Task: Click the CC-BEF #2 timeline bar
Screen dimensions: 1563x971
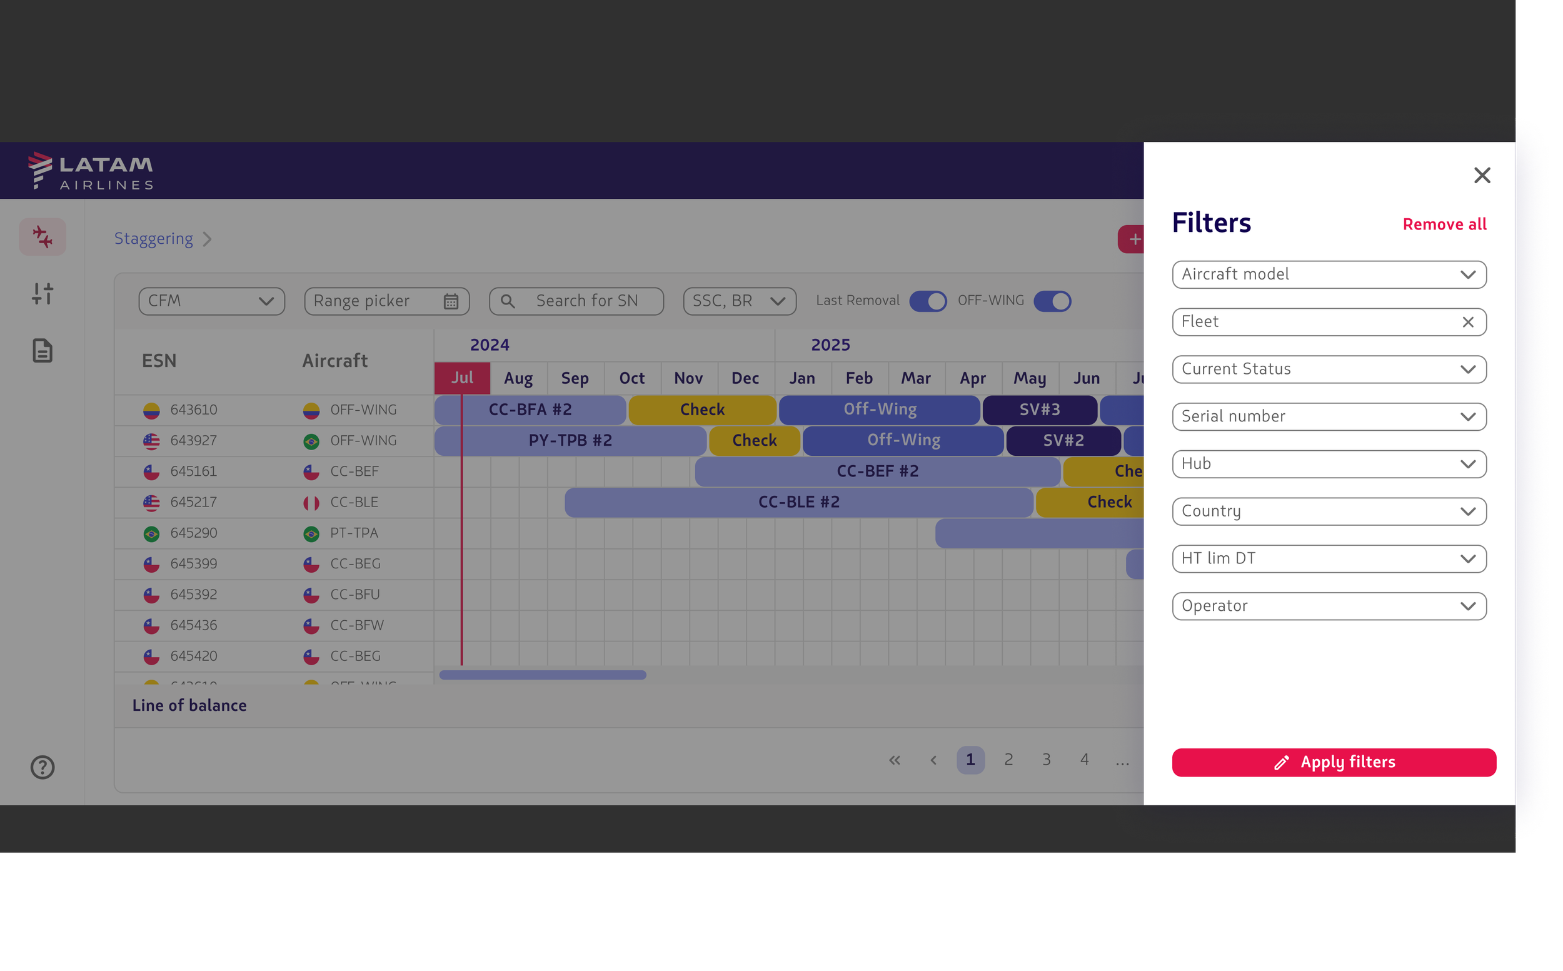Action: point(877,471)
